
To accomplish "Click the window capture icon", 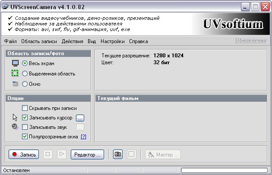I will pos(16,84).
